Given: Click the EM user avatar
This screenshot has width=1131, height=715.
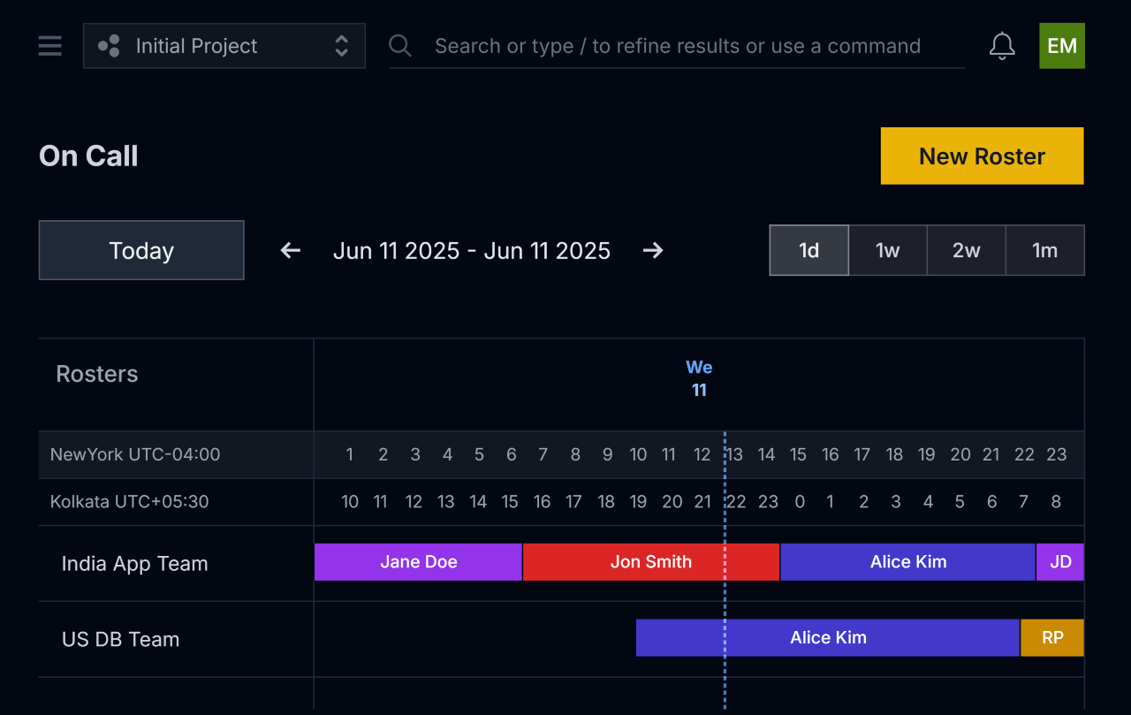Looking at the screenshot, I should [1061, 46].
